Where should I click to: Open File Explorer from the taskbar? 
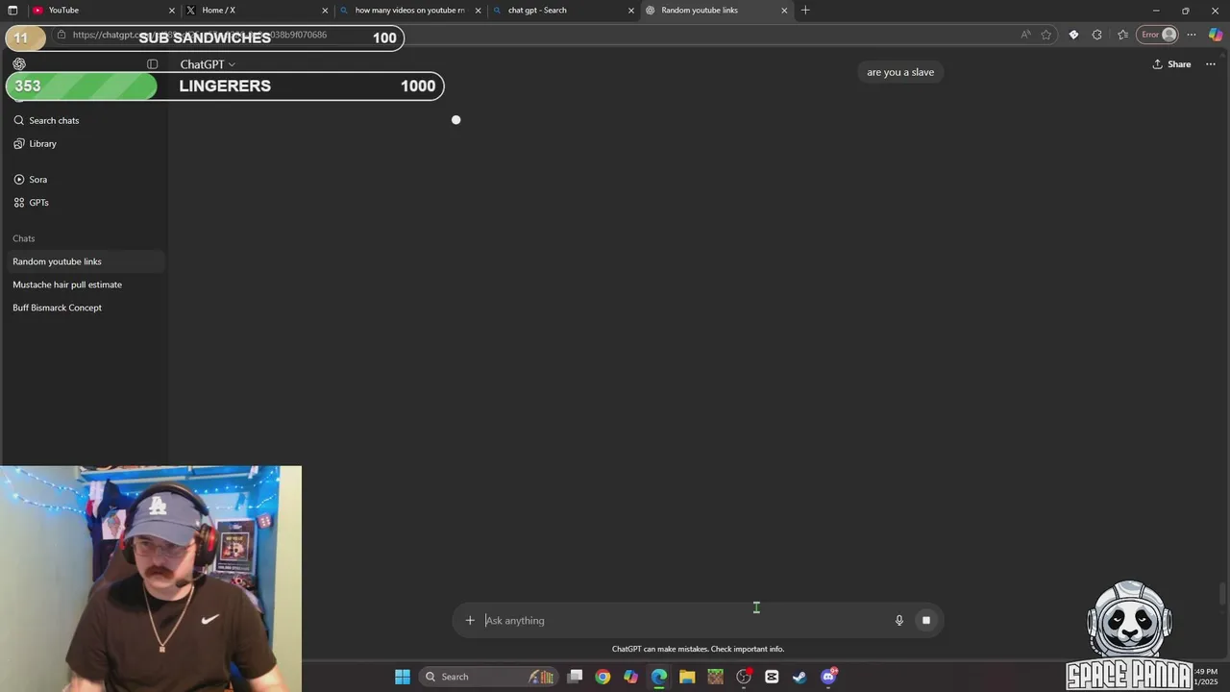pos(687,677)
